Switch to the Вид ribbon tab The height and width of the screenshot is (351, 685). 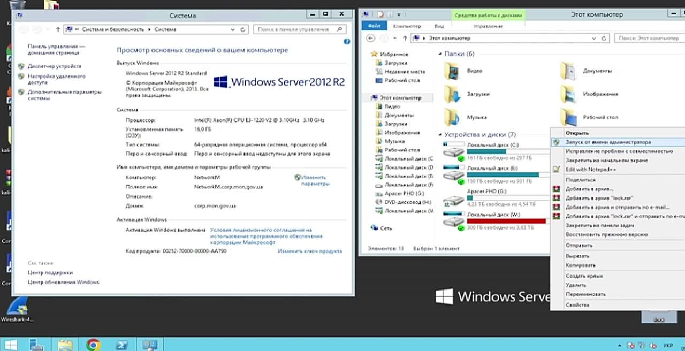439,26
